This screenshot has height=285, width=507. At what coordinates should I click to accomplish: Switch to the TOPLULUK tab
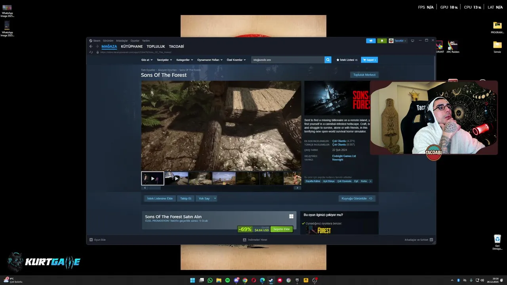(156, 46)
